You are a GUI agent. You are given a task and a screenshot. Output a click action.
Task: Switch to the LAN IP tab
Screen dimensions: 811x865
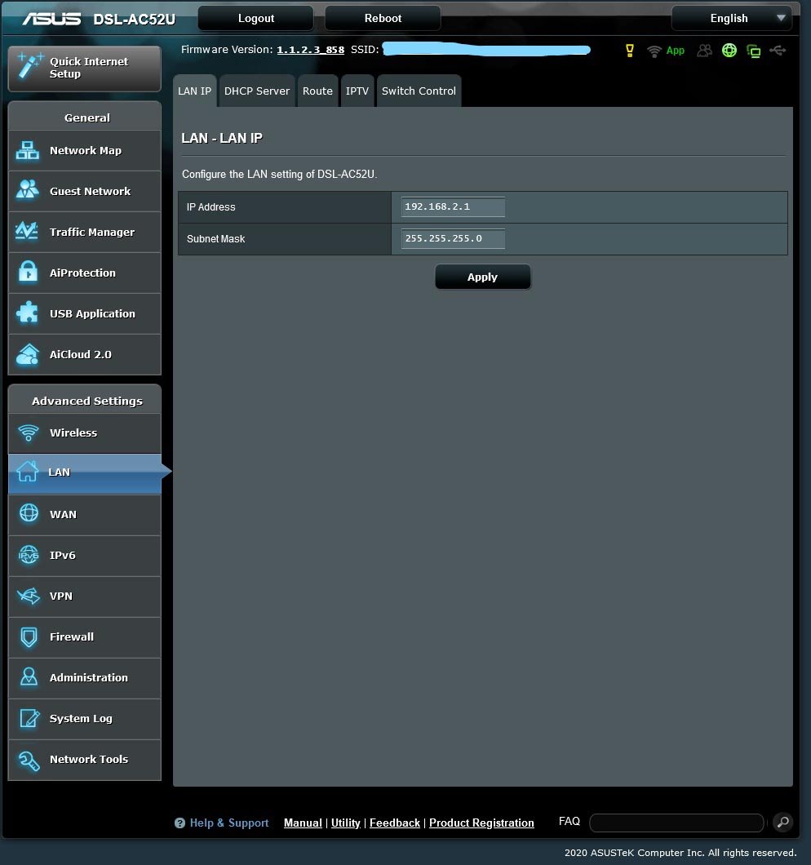(x=194, y=91)
